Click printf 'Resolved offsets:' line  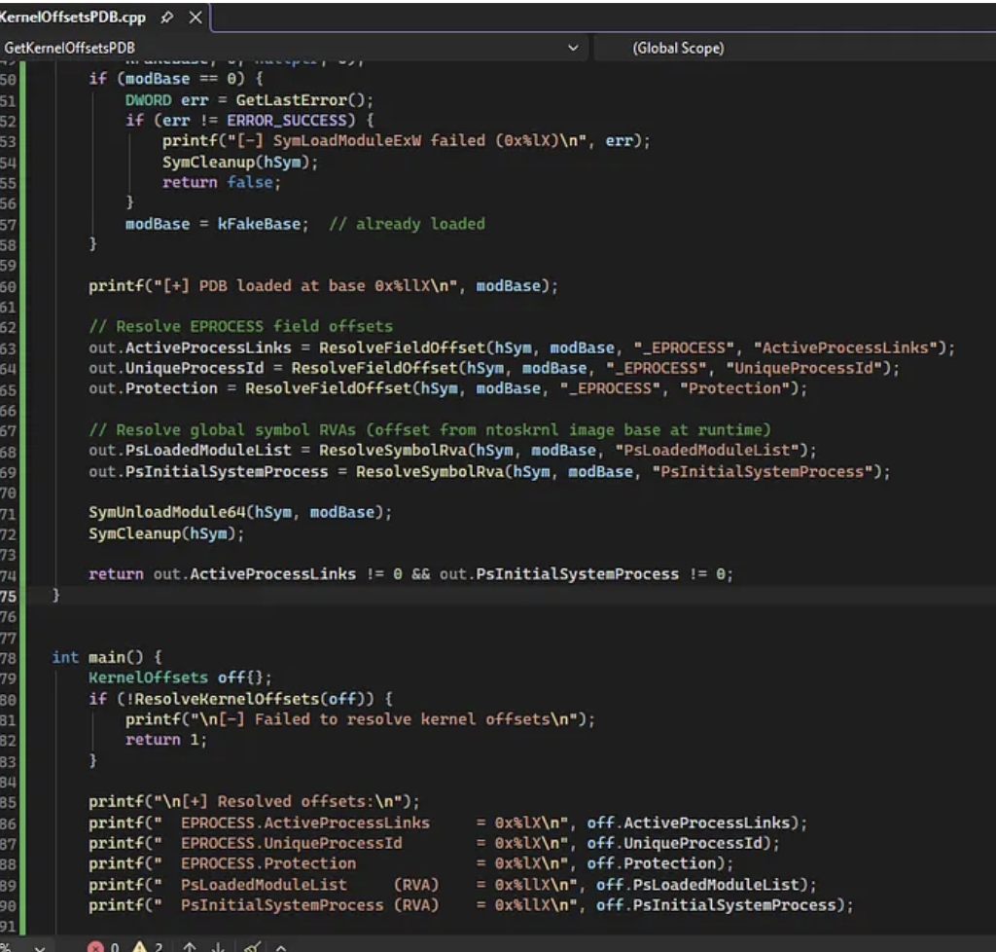[x=254, y=801]
